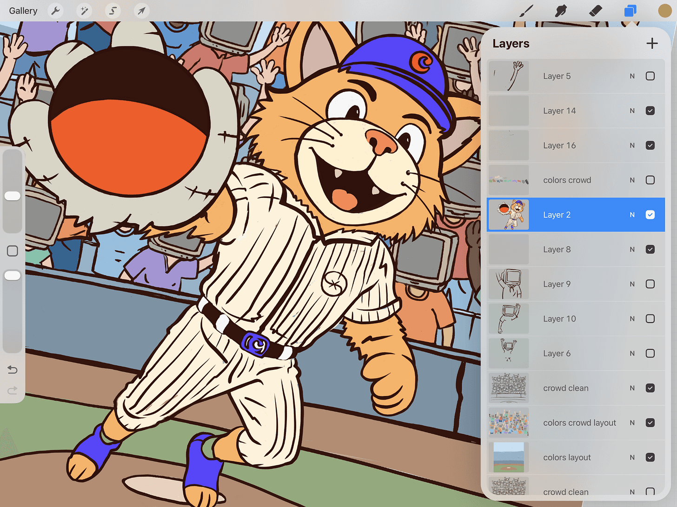Open blend mode N for colors layout

click(632, 458)
